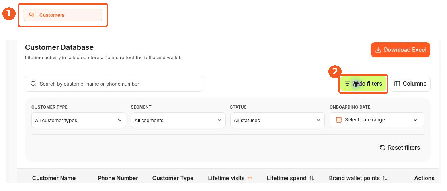The width and height of the screenshot is (447, 191).
Task: Open the Columns chooser button
Action: tap(410, 84)
